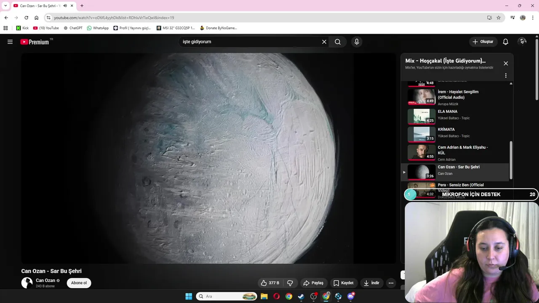Image resolution: width=539 pixels, height=303 pixels.
Task: Open Mix playlist three-dot options
Action: click(x=506, y=75)
